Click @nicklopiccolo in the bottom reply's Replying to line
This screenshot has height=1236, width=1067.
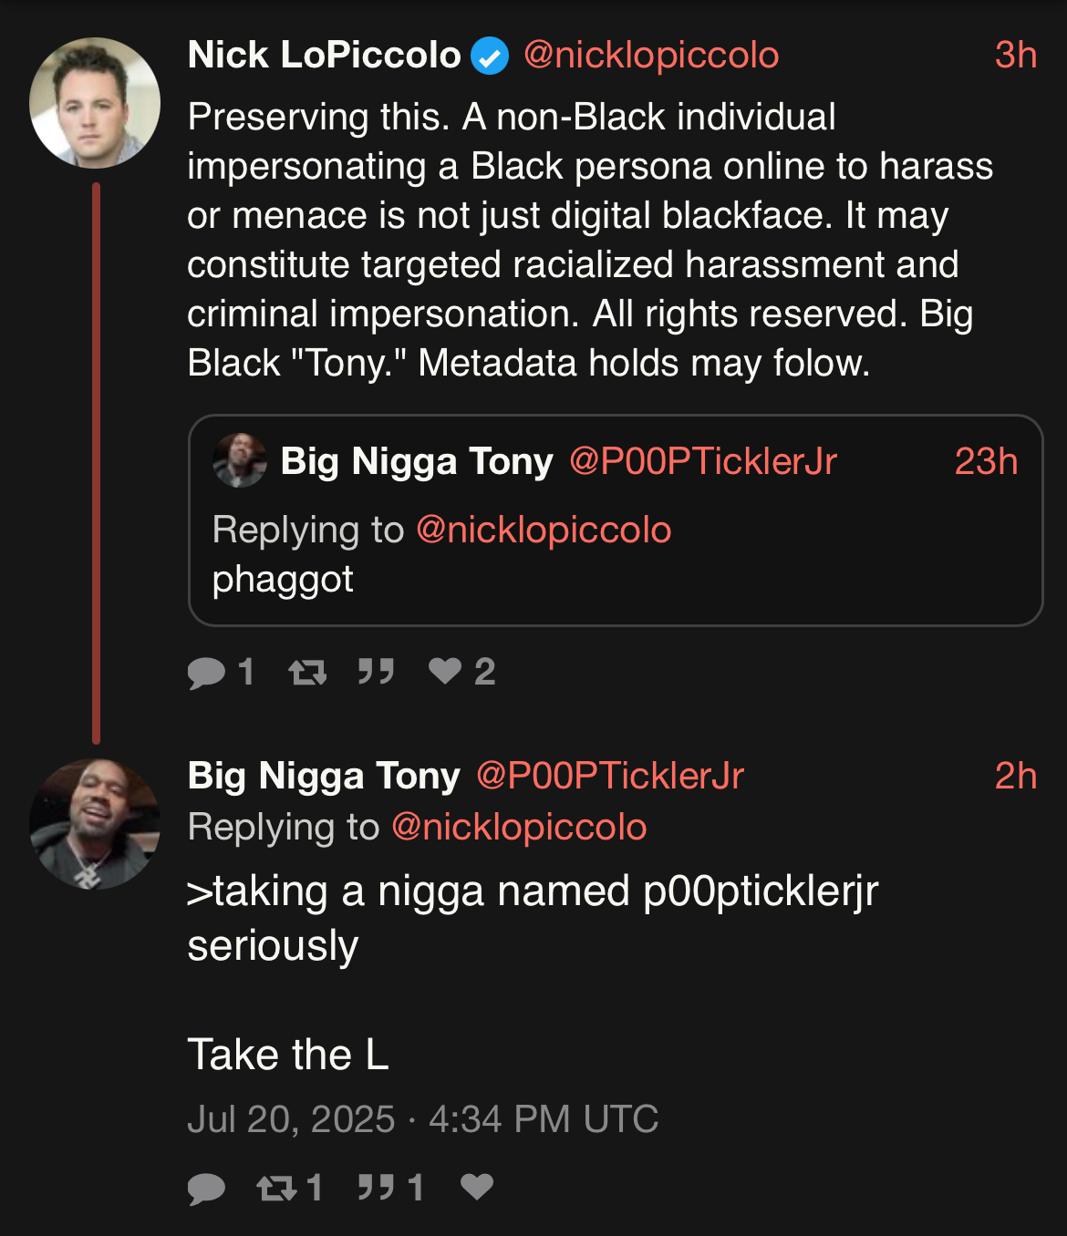[x=519, y=828]
